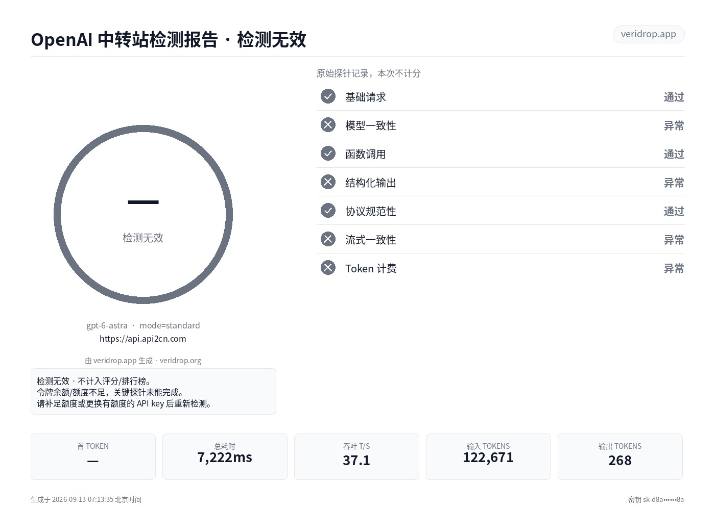Select the 总耗时 7,222ms card
715x510 pixels.
(x=225, y=456)
